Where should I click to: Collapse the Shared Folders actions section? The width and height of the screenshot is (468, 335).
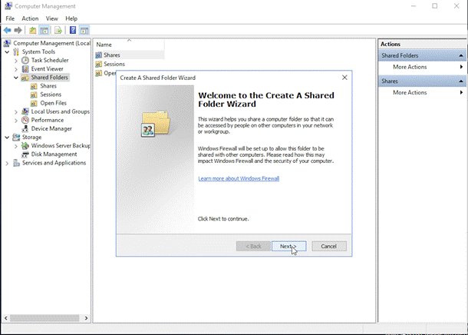pyautogui.click(x=461, y=55)
